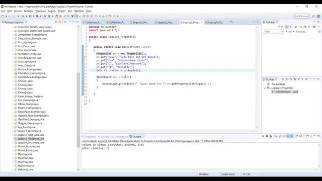The height and width of the screenshot is (181, 322).
Task: Open the Window menu
Action: pos(79,11)
